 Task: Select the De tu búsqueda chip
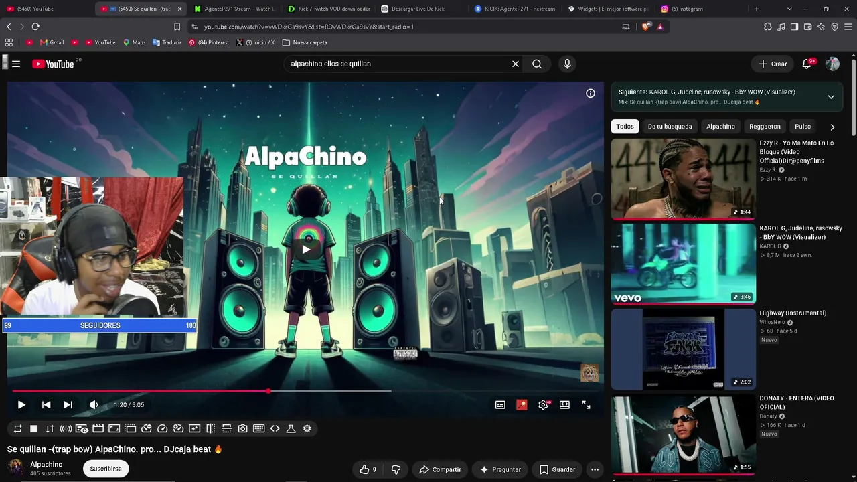click(670, 127)
